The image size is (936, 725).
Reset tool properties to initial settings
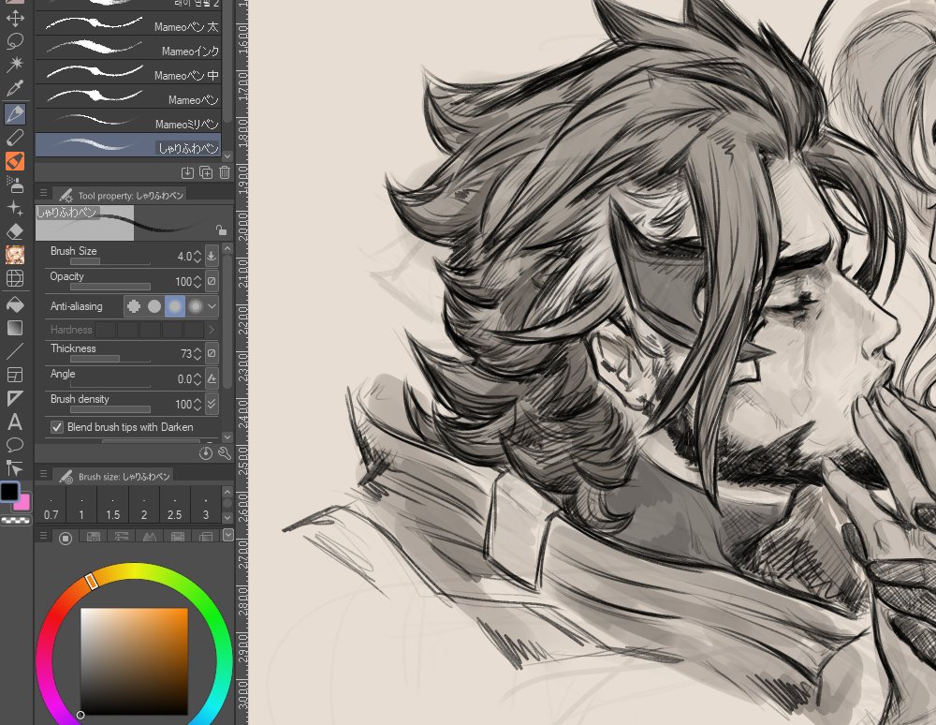205,453
